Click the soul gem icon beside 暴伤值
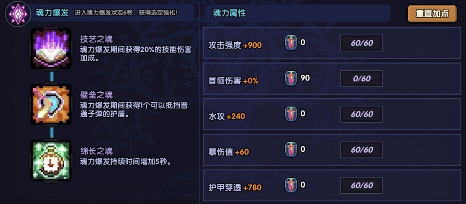The width and height of the screenshot is (466, 204). click(291, 150)
